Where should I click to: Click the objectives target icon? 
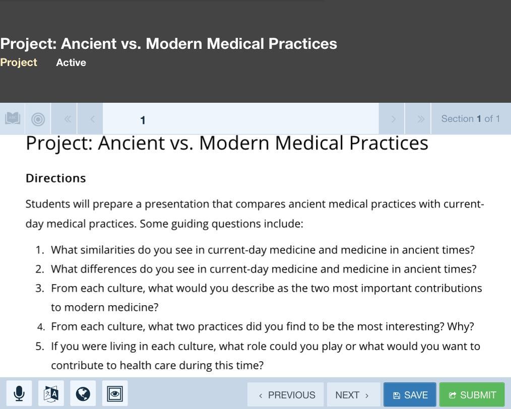pyautogui.click(x=38, y=119)
